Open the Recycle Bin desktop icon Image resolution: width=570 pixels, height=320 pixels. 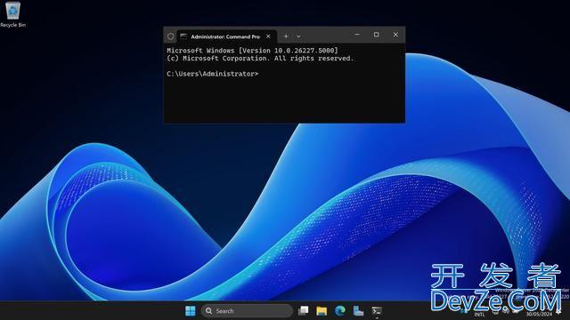pyautogui.click(x=12, y=14)
